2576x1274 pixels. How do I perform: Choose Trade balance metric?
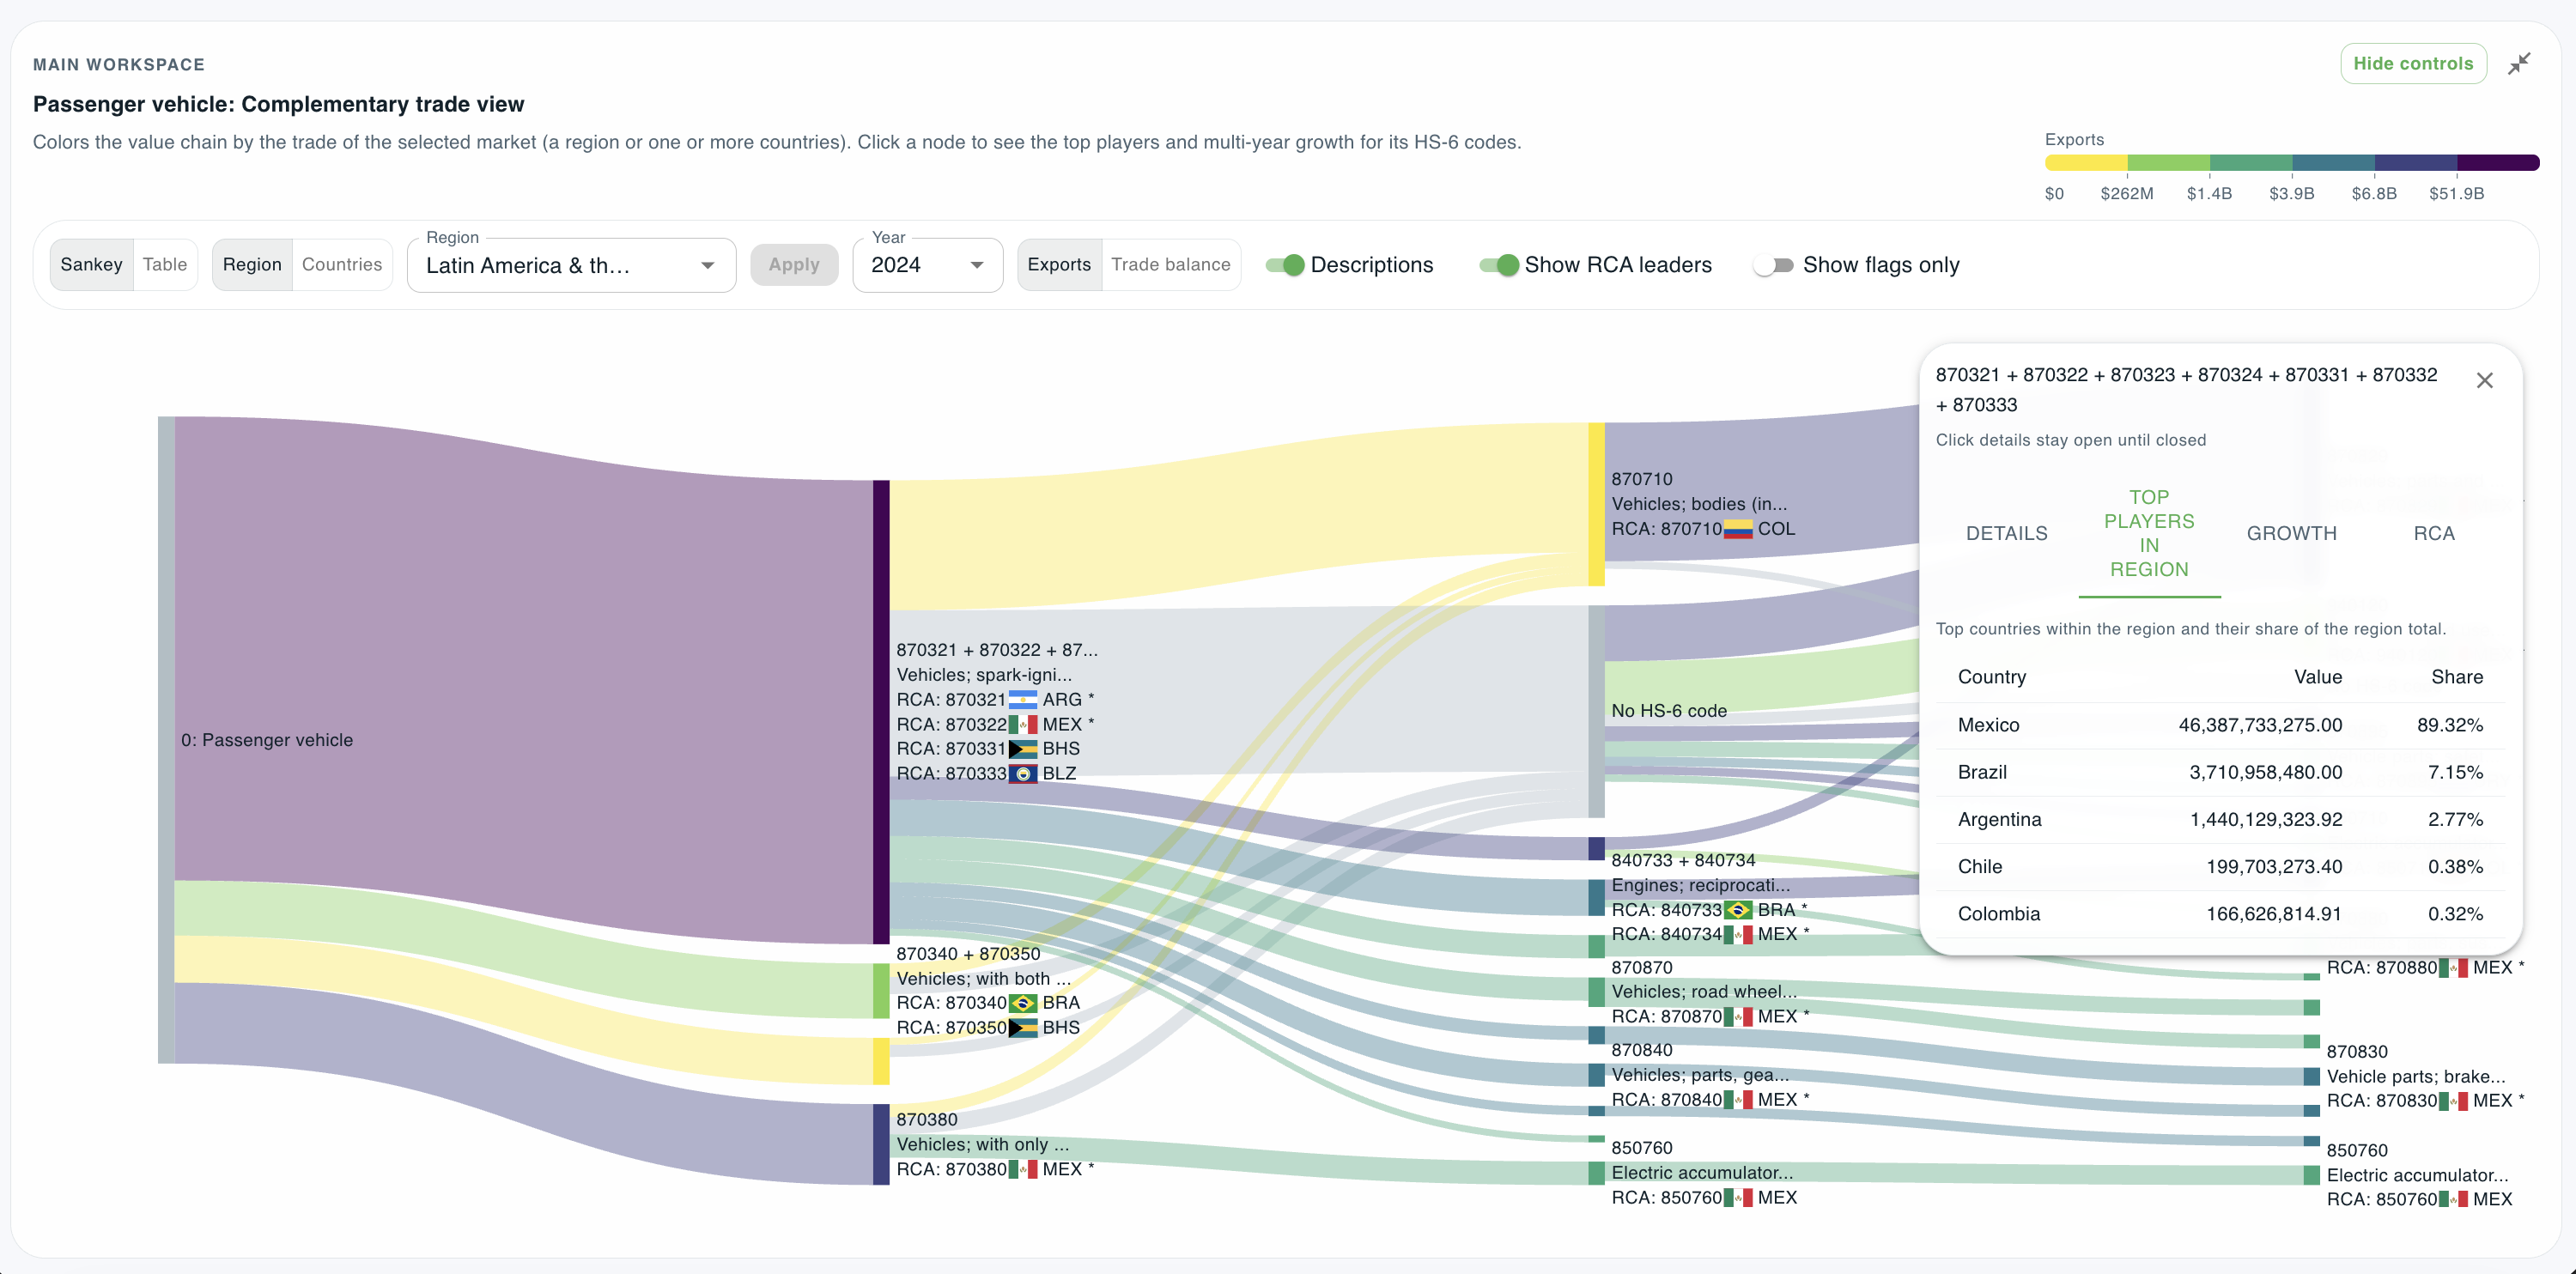click(1171, 265)
